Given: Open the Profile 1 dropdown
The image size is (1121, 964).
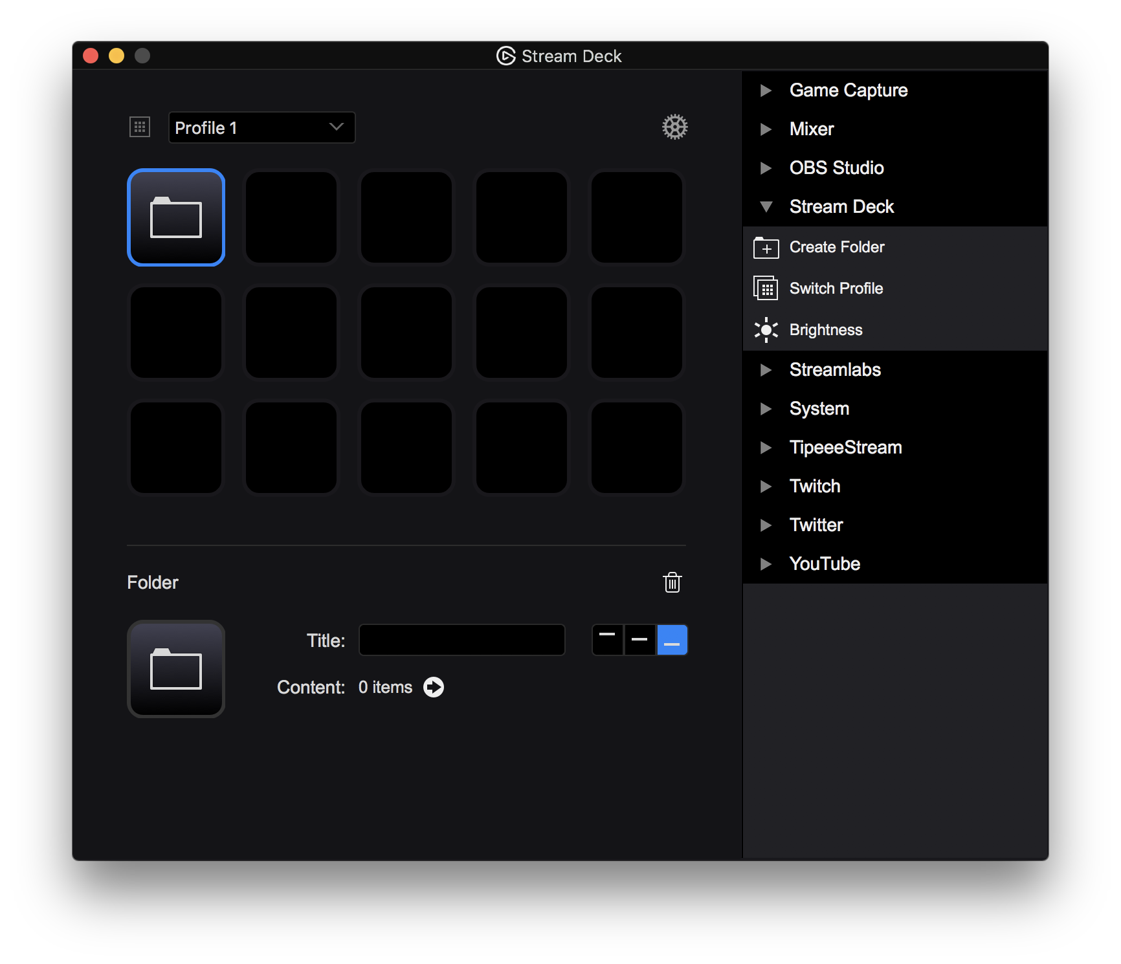Looking at the screenshot, I should [x=261, y=127].
